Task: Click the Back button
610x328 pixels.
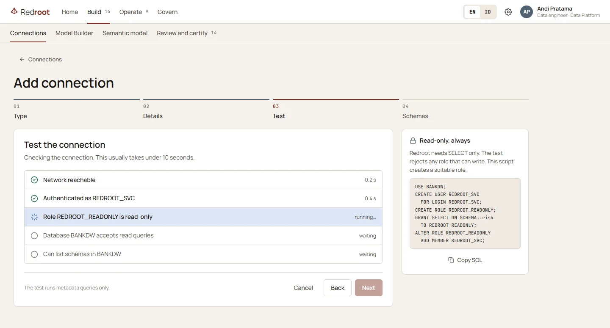Action: click(x=338, y=288)
